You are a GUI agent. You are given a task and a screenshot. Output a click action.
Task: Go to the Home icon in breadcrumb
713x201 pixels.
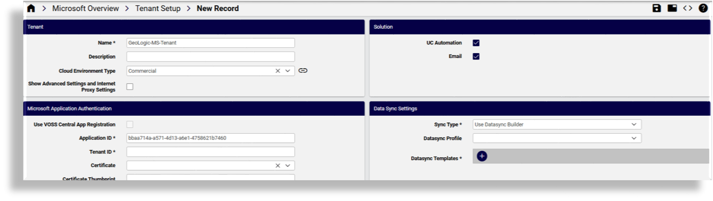coord(31,9)
